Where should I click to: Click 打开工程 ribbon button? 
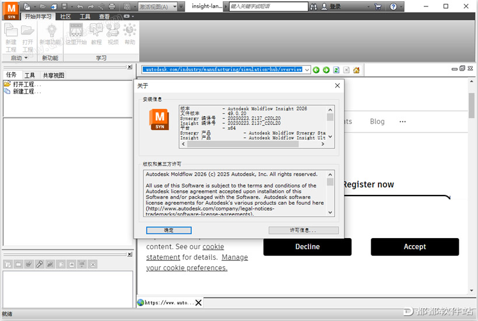click(27, 38)
